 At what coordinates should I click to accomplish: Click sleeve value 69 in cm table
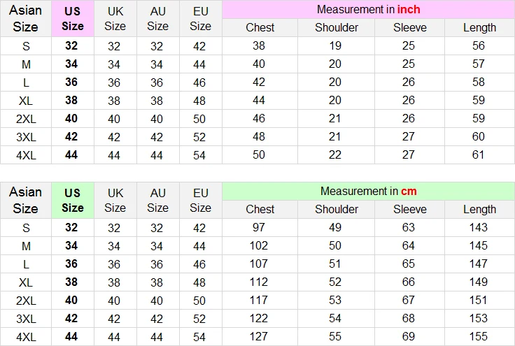[x=408, y=336]
